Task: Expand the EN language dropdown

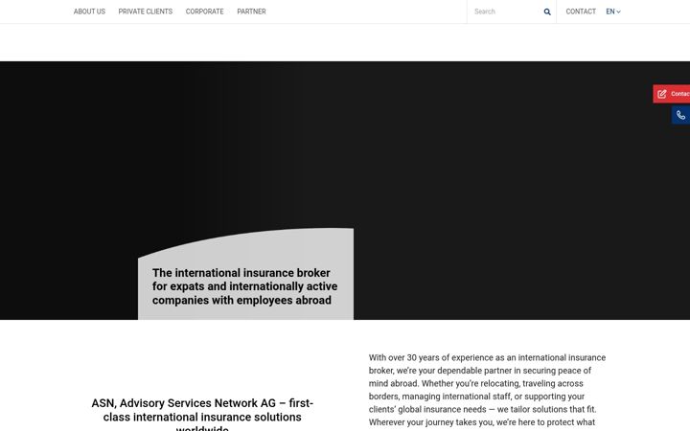Action: click(x=613, y=11)
